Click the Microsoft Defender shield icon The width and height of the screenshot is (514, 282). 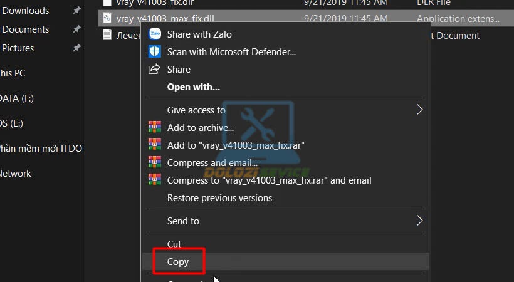pos(155,52)
